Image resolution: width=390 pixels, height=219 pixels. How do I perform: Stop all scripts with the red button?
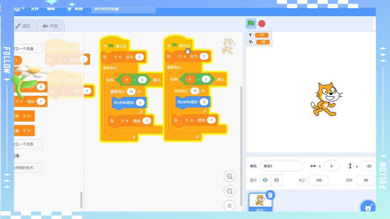[262, 24]
